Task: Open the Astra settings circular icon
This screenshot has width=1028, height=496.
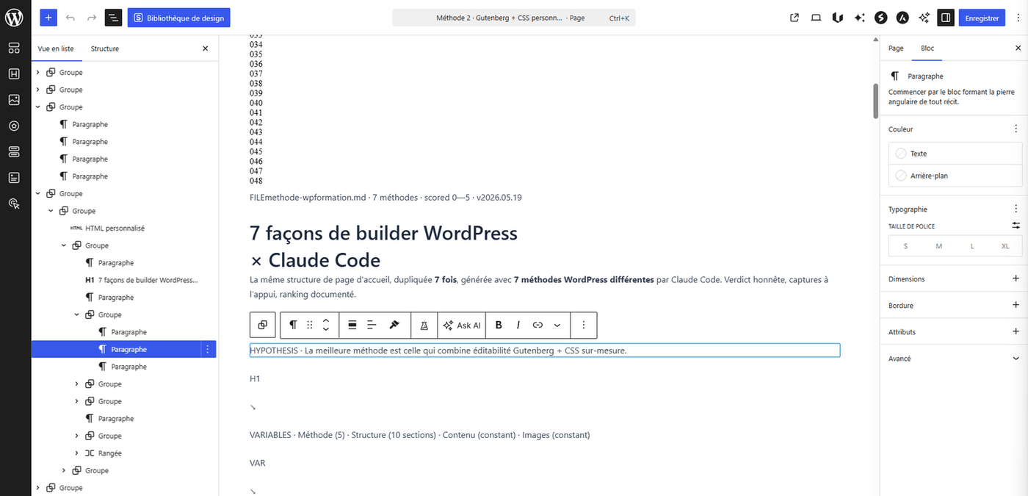Action: click(902, 18)
